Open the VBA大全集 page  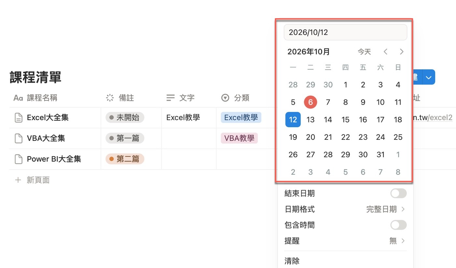tap(46, 139)
